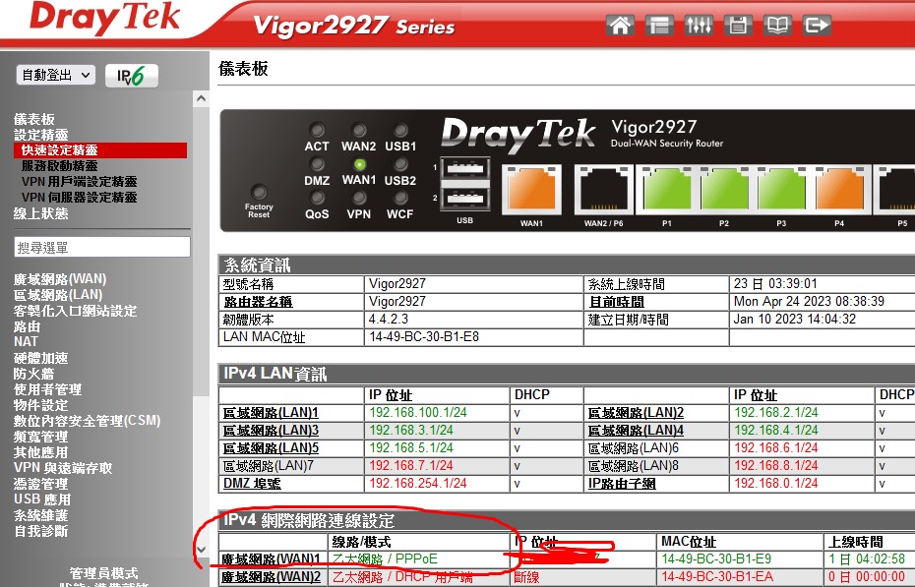Image resolution: width=915 pixels, height=587 pixels.
Task: Select 快速設定精靈 in sidebar menu
Action: pyautogui.click(x=60, y=150)
